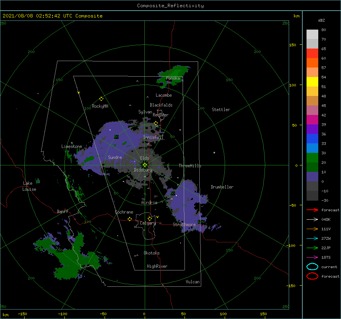341x319 pixels.
Task: Click the red forecast ellipse in legend
Action: (312, 276)
